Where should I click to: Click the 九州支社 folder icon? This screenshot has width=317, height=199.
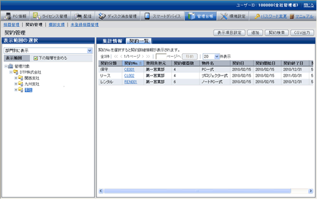(21, 84)
